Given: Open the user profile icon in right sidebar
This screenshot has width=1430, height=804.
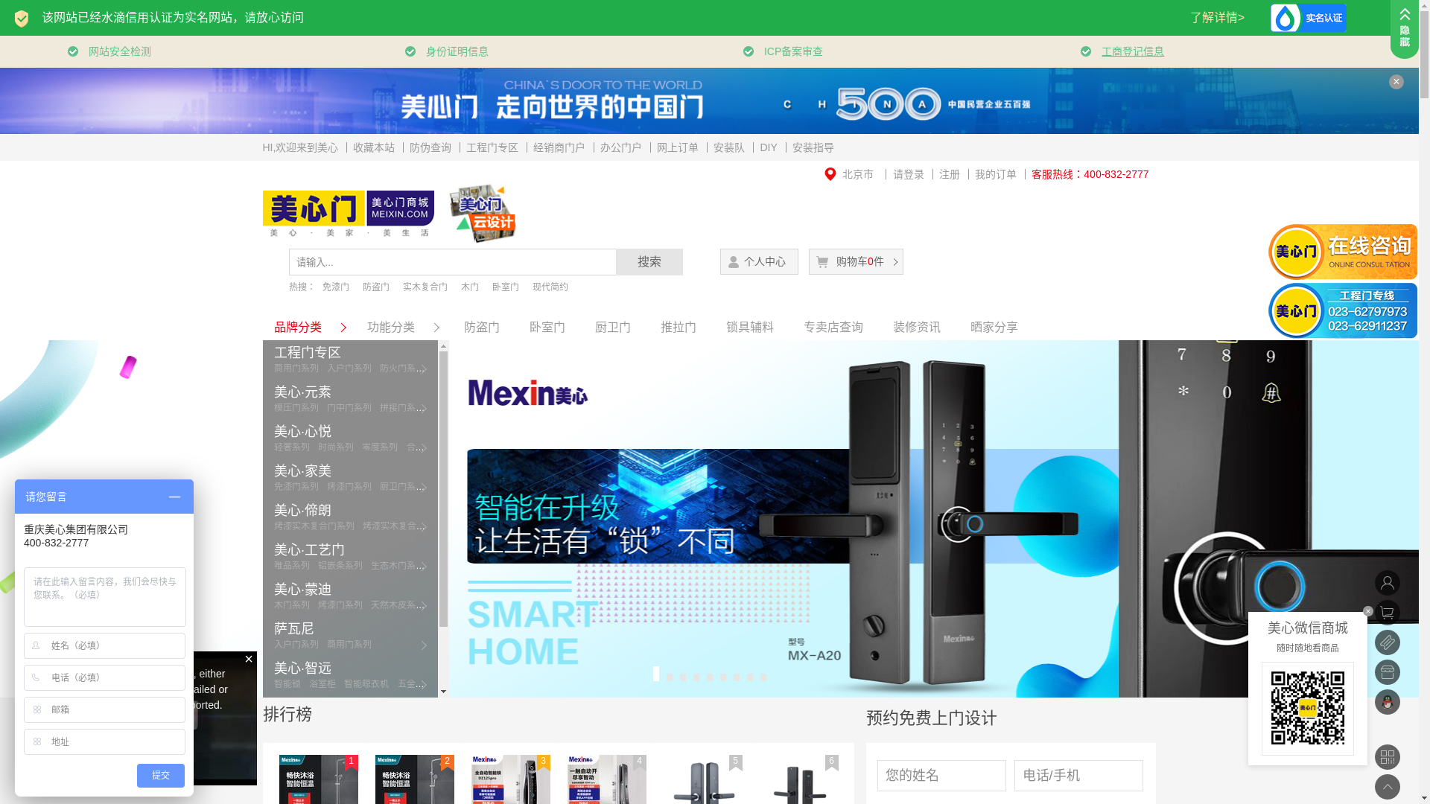Looking at the screenshot, I should point(1387,583).
